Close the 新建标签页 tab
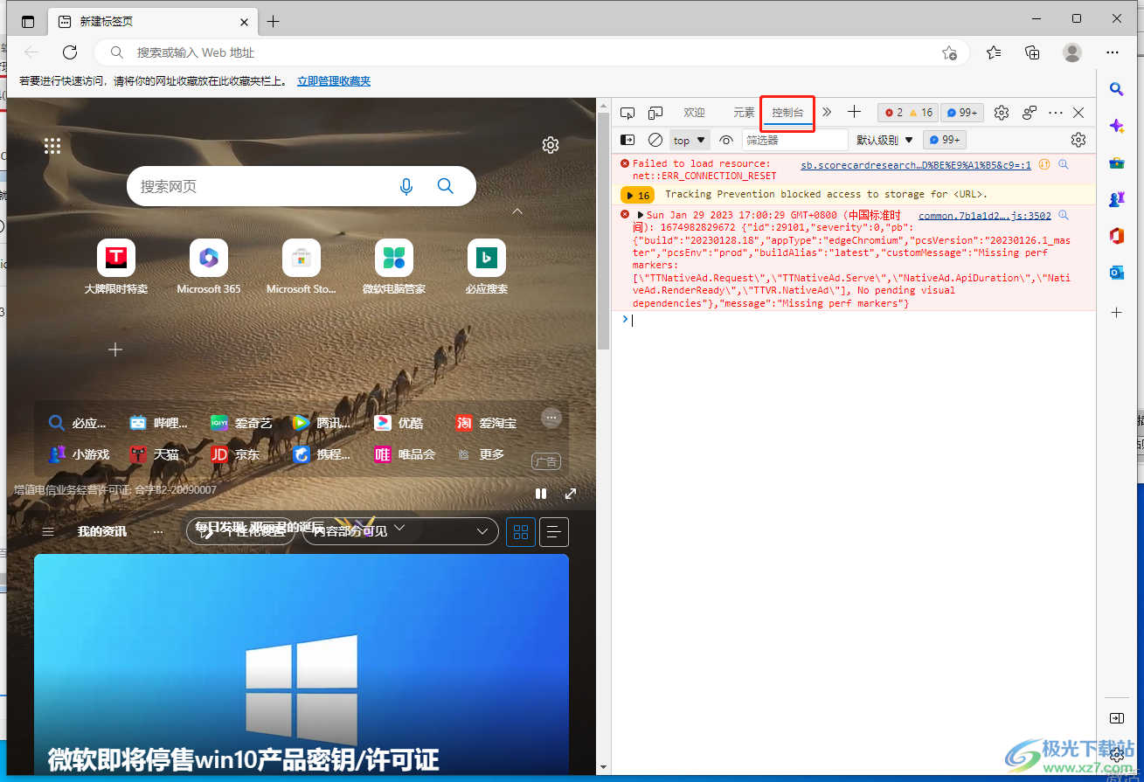Viewport: 1144px width, 782px height. [245, 21]
